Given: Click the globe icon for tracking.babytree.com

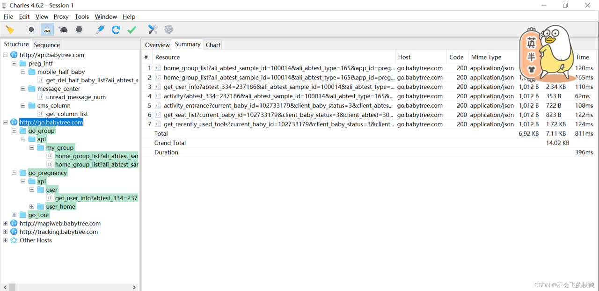Looking at the screenshot, I should click(x=14, y=232).
